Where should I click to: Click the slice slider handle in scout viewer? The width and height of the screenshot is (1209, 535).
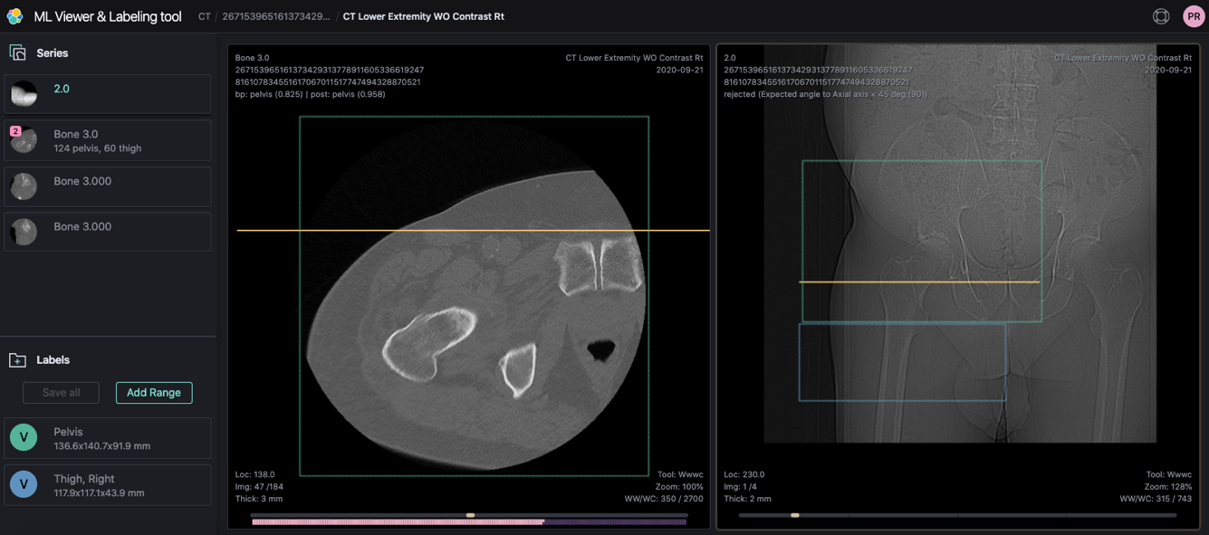[795, 515]
